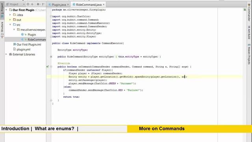
Task: Select the plugin.yml file
Action: coord(24,50)
